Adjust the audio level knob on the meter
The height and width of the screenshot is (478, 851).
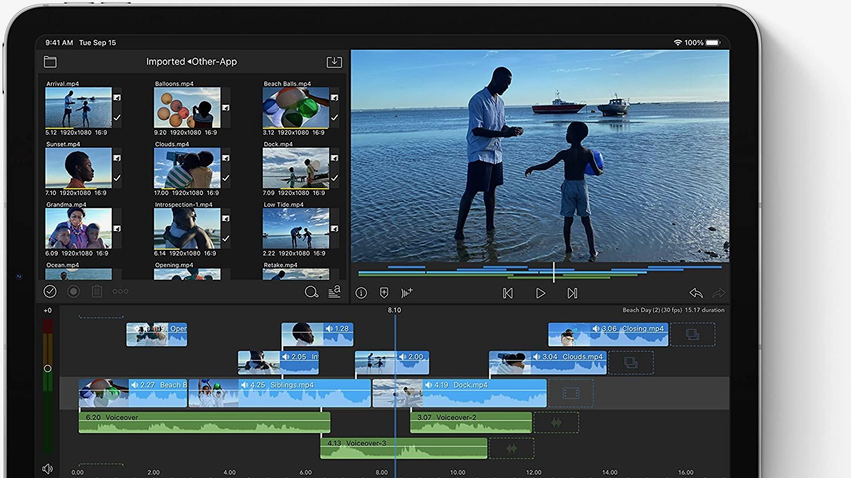coord(48,369)
